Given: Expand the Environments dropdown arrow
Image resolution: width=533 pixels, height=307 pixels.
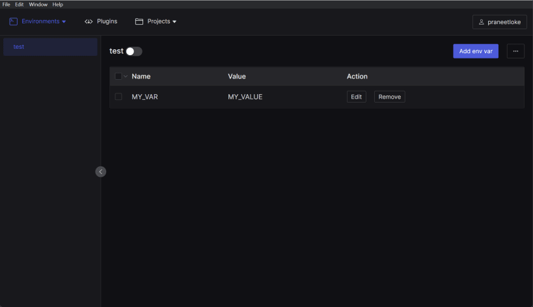Looking at the screenshot, I should [64, 21].
